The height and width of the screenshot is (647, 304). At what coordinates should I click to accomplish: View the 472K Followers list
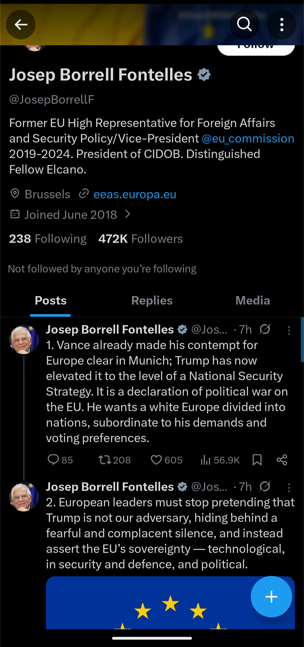[x=140, y=239]
